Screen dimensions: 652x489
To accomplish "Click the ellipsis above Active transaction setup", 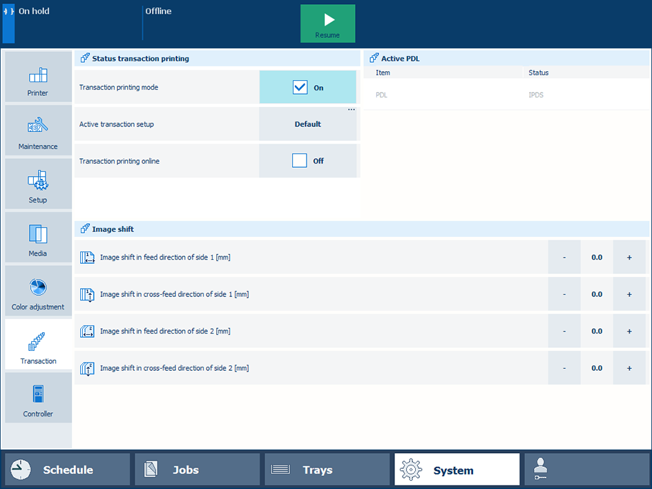I will 351,110.
